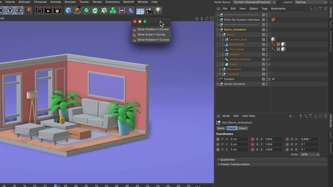Open Object Manager Bookmarks menu
The image size is (333, 187).
(x=278, y=9)
